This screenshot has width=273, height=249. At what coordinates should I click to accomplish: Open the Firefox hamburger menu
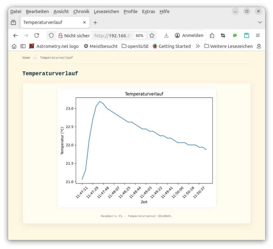click(258, 36)
